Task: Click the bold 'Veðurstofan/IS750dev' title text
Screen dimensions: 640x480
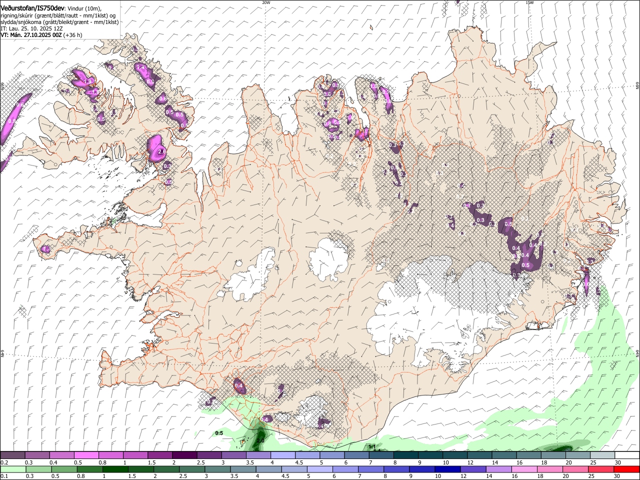Action: point(32,8)
